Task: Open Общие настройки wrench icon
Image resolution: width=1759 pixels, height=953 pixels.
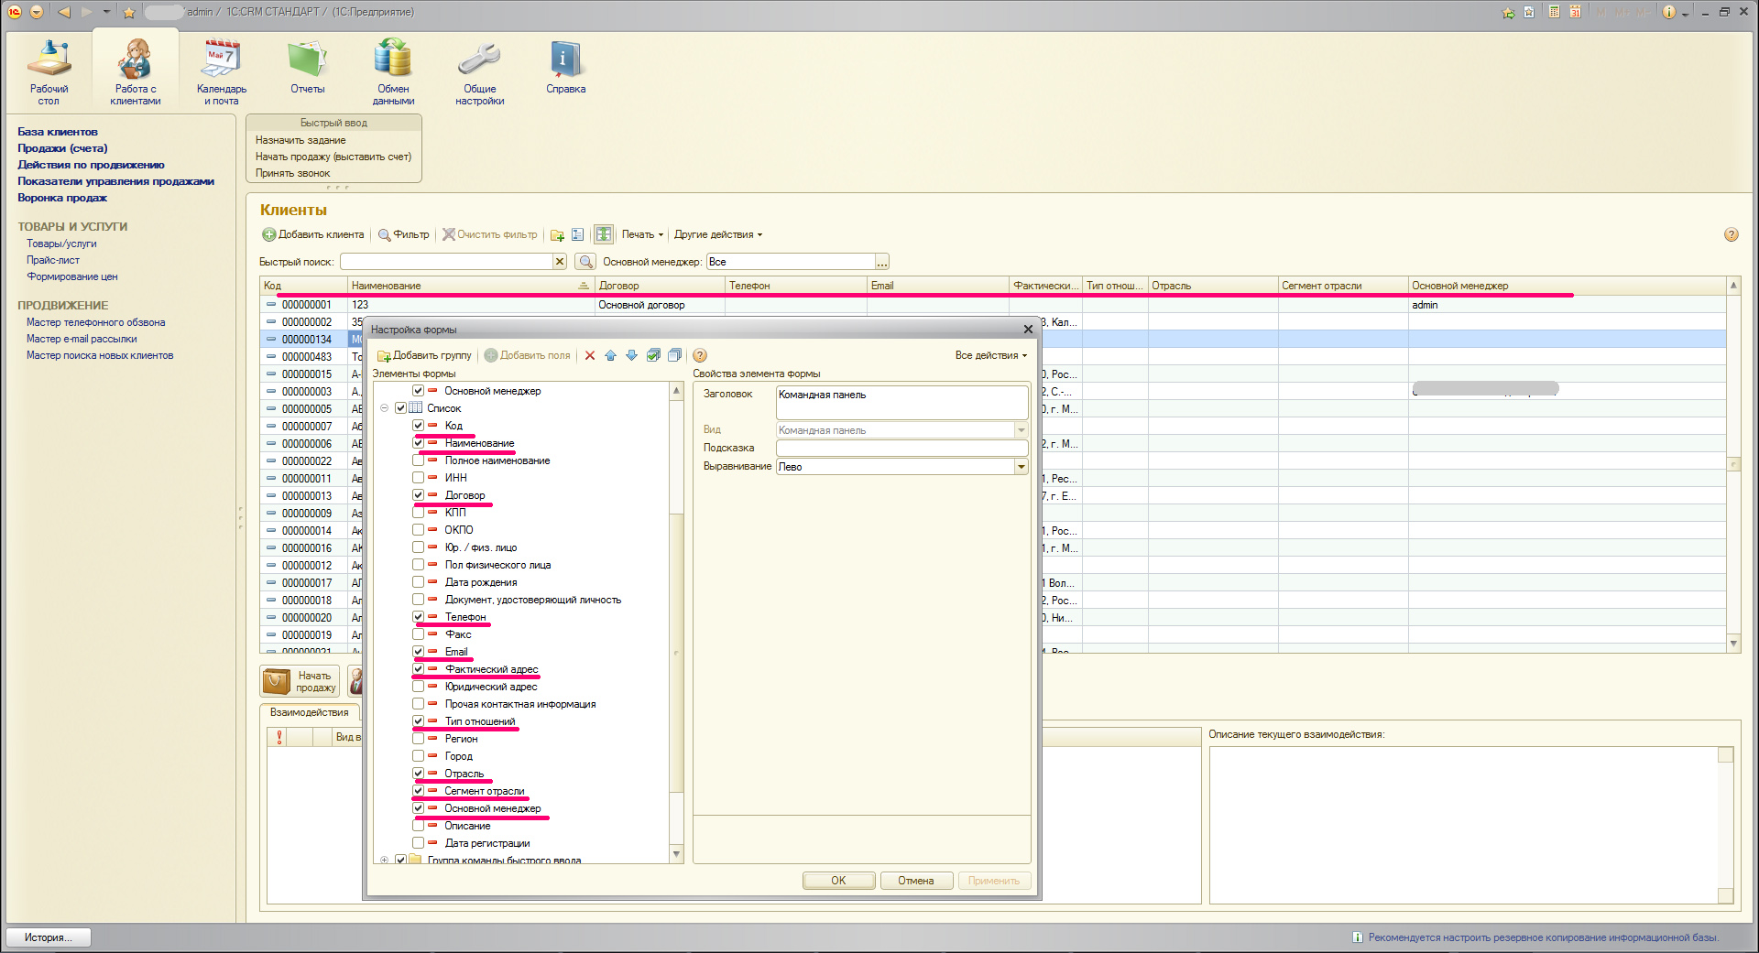Action: click(479, 60)
